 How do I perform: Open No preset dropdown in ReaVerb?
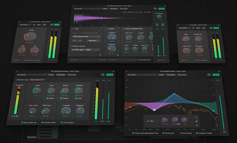pyautogui.click(x=87, y=9)
